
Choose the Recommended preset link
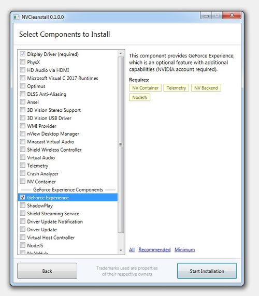[154, 249]
